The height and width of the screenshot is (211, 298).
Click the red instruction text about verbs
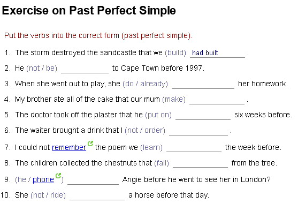click(x=98, y=35)
